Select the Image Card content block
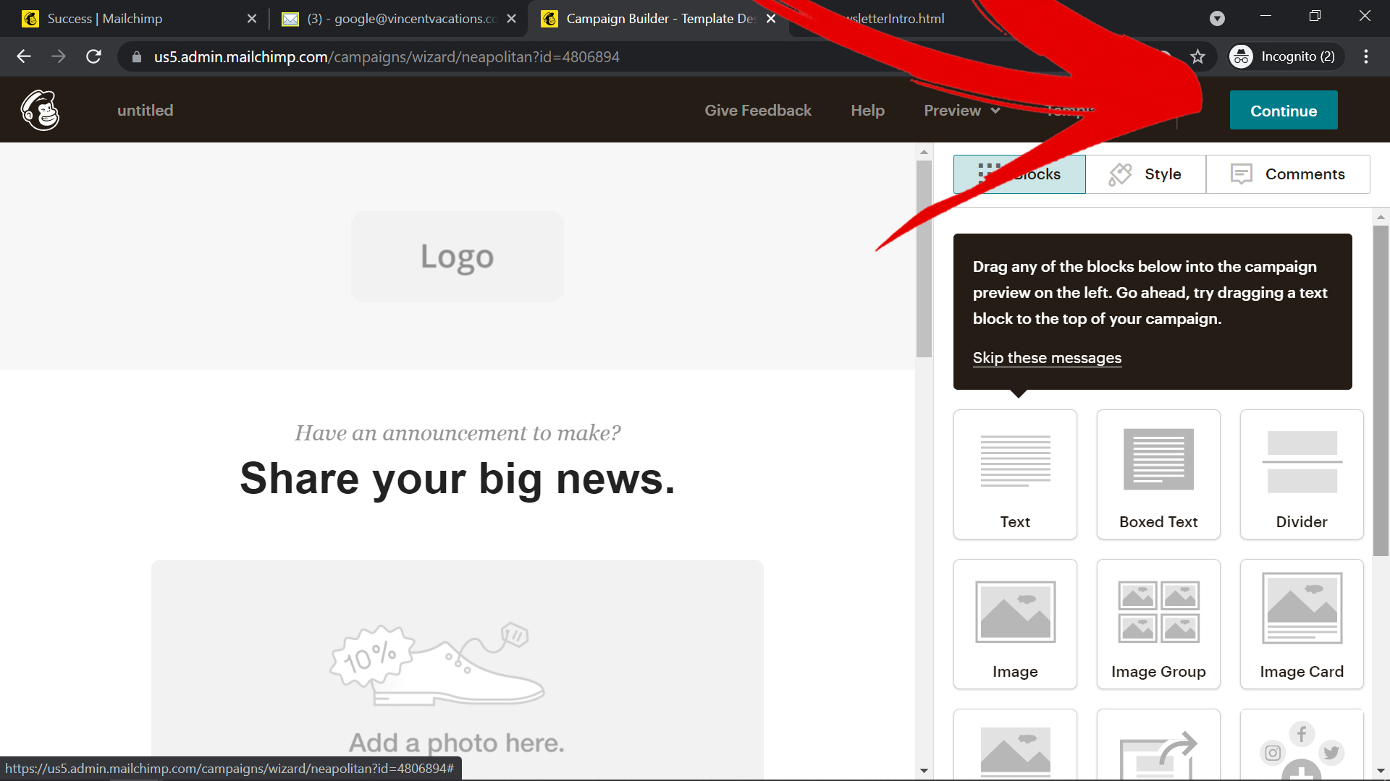The width and height of the screenshot is (1390, 781). pos(1302,624)
